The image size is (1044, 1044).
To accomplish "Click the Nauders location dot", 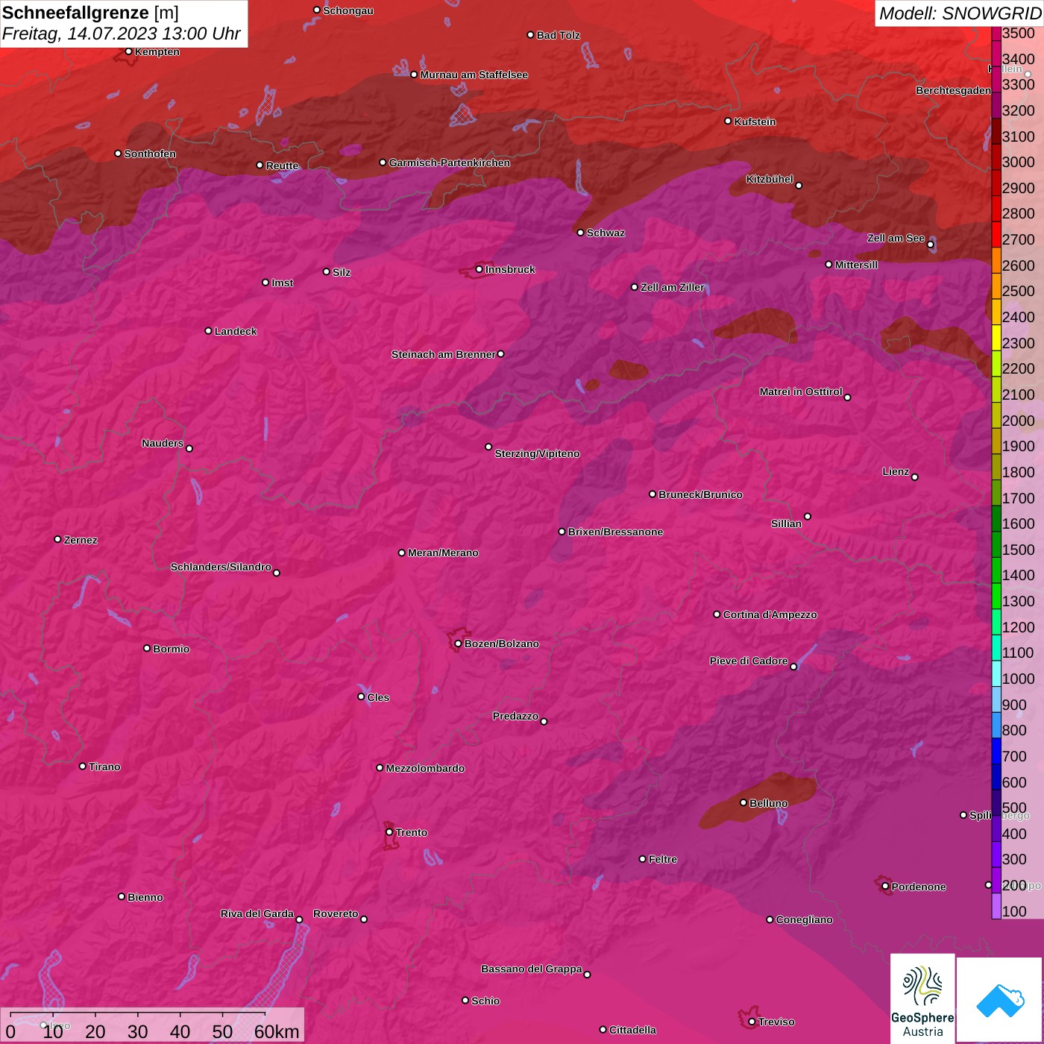I will coord(189,448).
